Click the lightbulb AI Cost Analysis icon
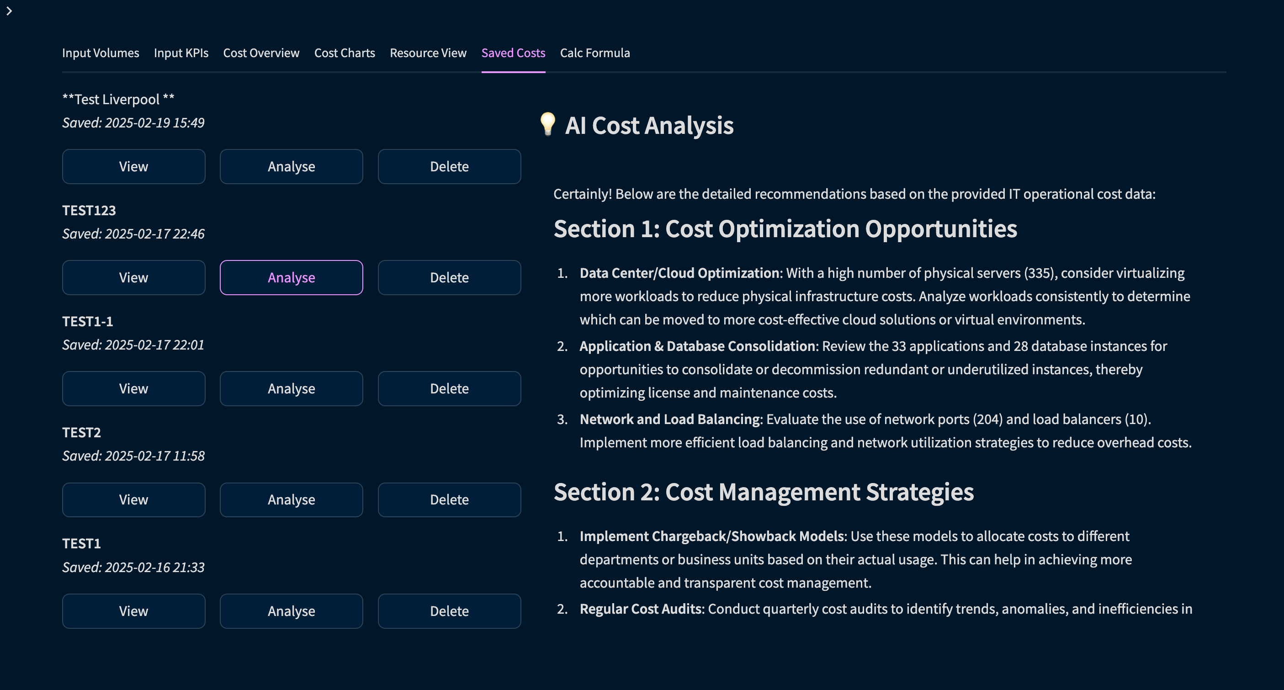The height and width of the screenshot is (690, 1284). (x=547, y=124)
